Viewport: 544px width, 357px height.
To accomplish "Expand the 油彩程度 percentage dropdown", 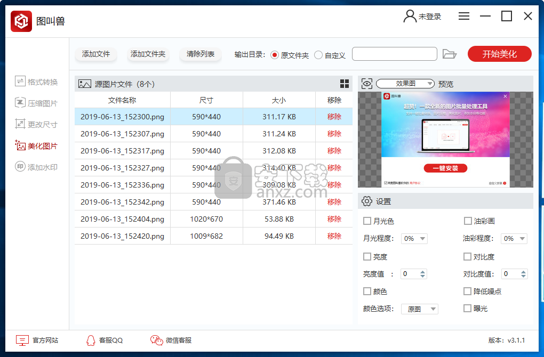I will pos(514,239).
